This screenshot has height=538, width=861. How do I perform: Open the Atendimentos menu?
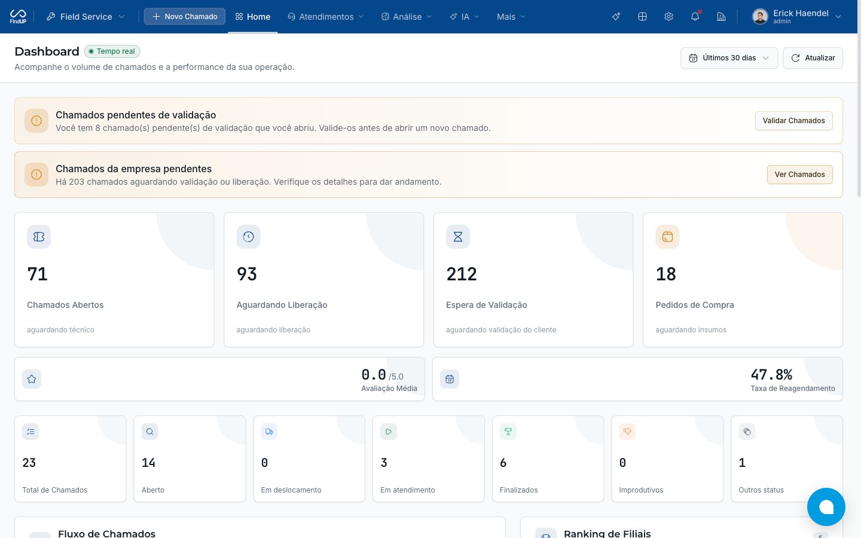[x=325, y=17]
